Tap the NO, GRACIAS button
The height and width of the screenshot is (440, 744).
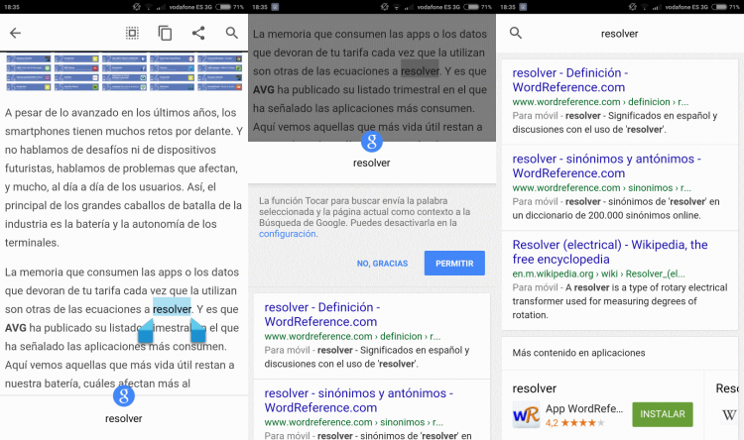point(383,264)
